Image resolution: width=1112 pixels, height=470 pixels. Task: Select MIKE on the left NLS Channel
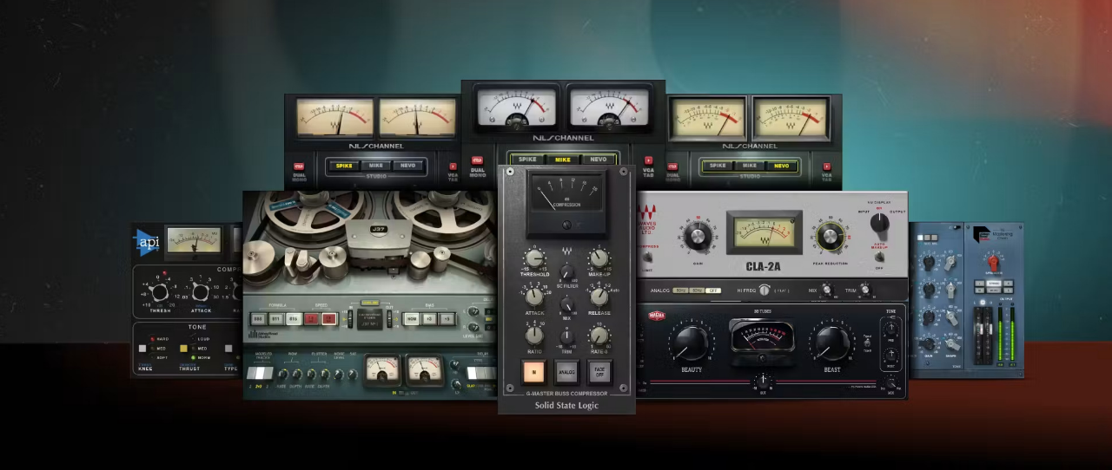[x=375, y=165]
